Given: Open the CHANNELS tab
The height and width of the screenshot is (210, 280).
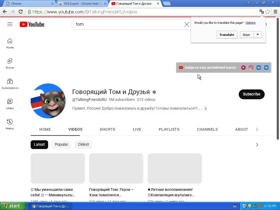Looking at the screenshot, I should 207,129.
